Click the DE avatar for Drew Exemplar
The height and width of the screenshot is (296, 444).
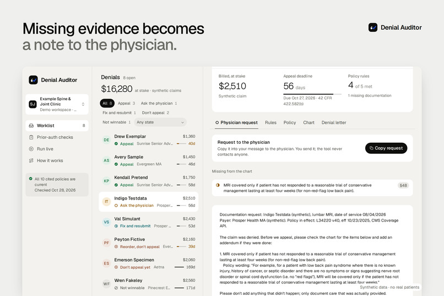(x=106, y=140)
